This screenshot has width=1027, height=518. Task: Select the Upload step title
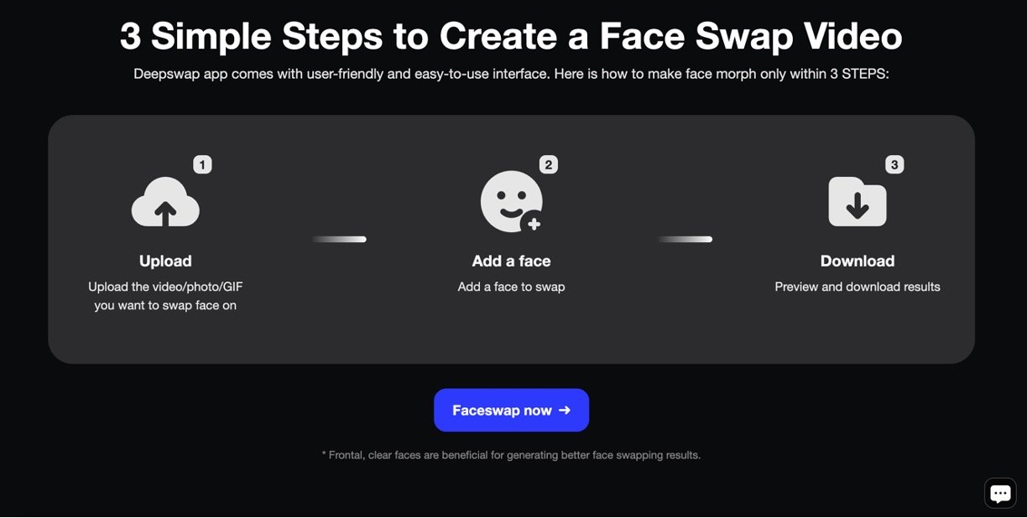(x=165, y=261)
